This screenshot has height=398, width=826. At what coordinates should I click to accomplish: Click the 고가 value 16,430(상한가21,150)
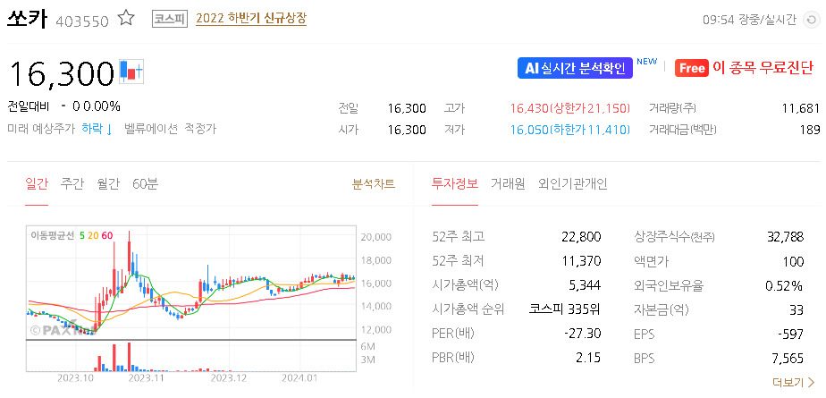pos(570,108)
